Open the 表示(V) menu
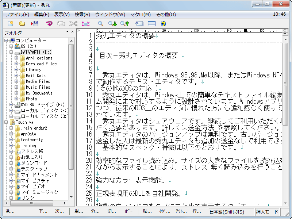292x219 pixels. pos(62,14)
